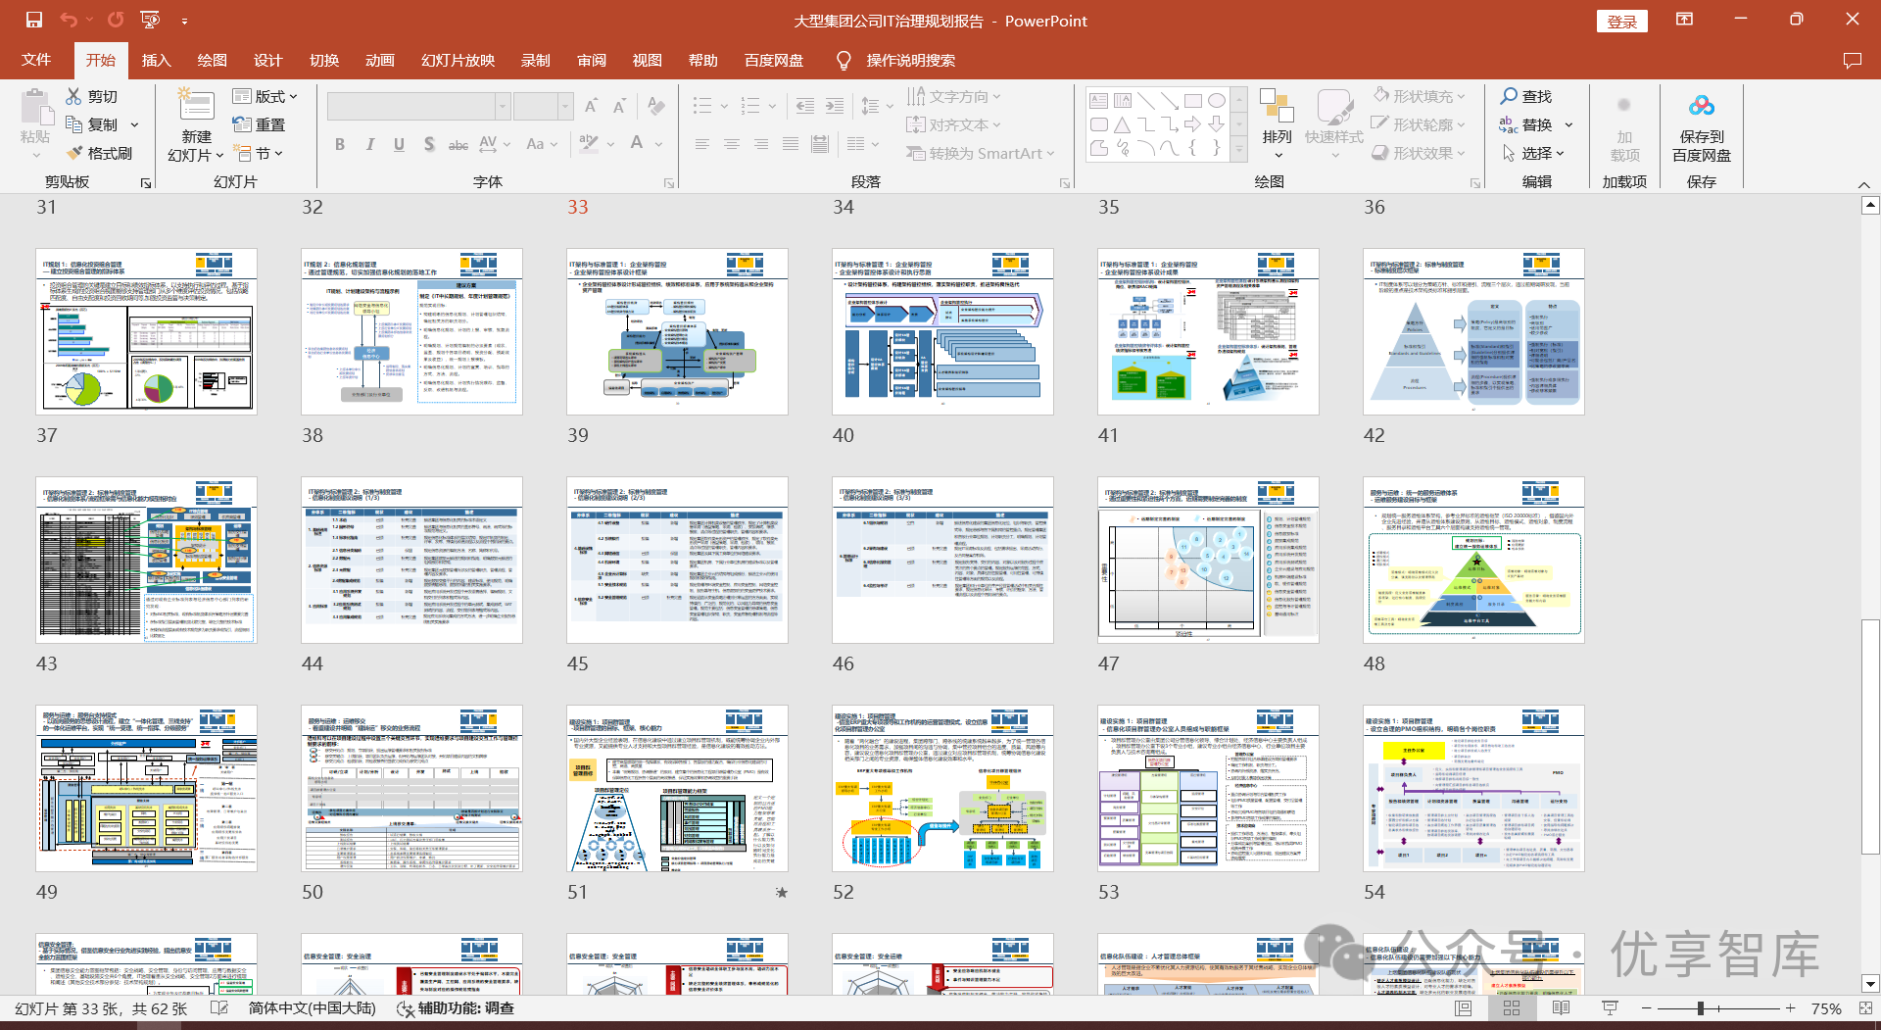Viewport: 1881px width, 1030px height.
Task: Toggle Underline formatting
Action: click(399, 144)
